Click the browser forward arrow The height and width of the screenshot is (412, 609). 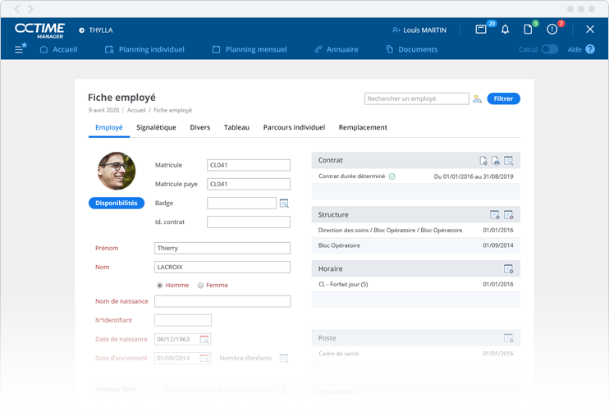click(30, 9)
